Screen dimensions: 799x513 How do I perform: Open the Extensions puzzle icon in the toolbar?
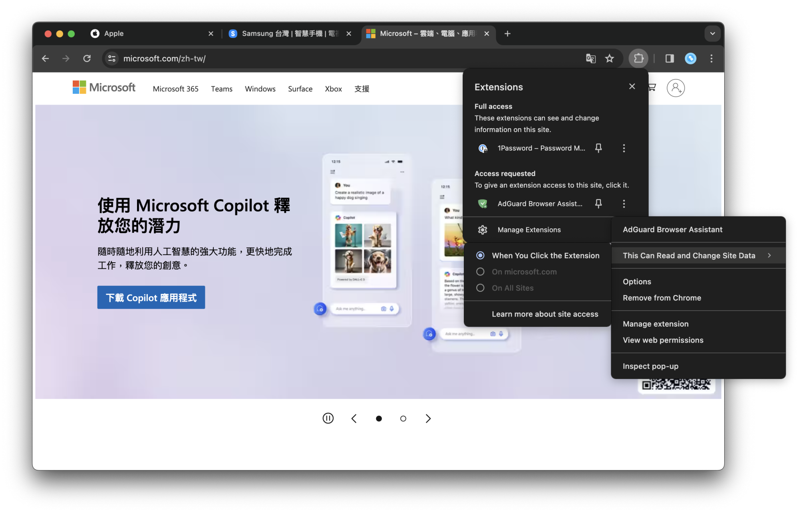tap(638, 58)
